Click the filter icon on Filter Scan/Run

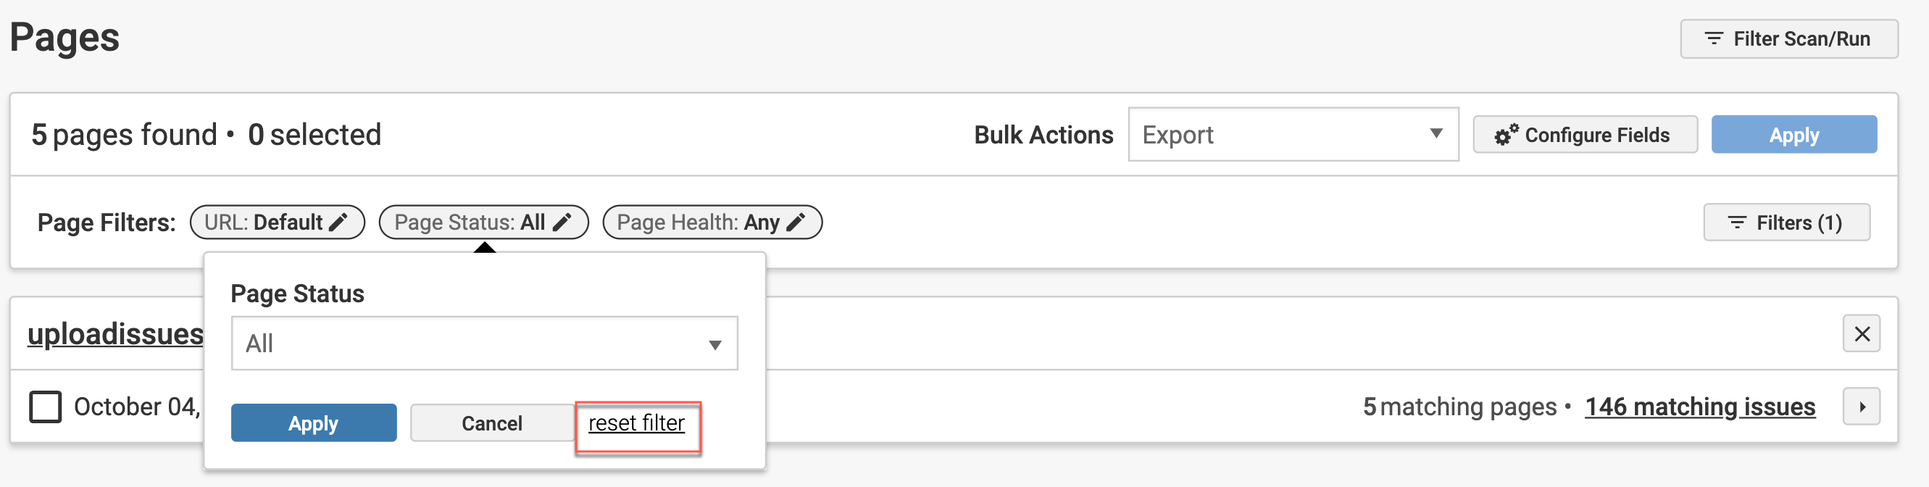point(1713,39)
